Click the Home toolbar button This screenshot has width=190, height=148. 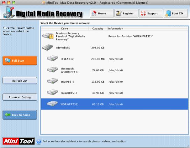pos(102,13)
